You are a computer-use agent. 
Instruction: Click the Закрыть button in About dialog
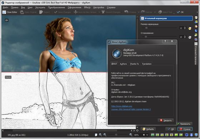coord(166,120)
